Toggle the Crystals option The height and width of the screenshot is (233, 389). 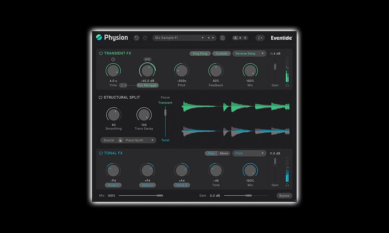tap(221, 54)
